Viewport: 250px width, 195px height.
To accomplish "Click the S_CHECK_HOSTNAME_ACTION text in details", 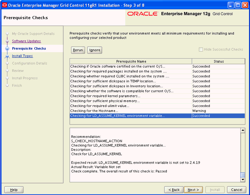I will (96, 141).
